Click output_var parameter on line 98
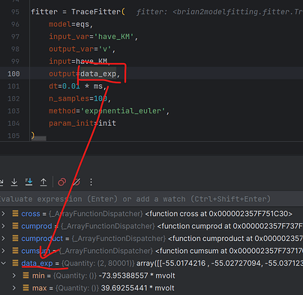The image size is (303, 295). pos(71,49)
